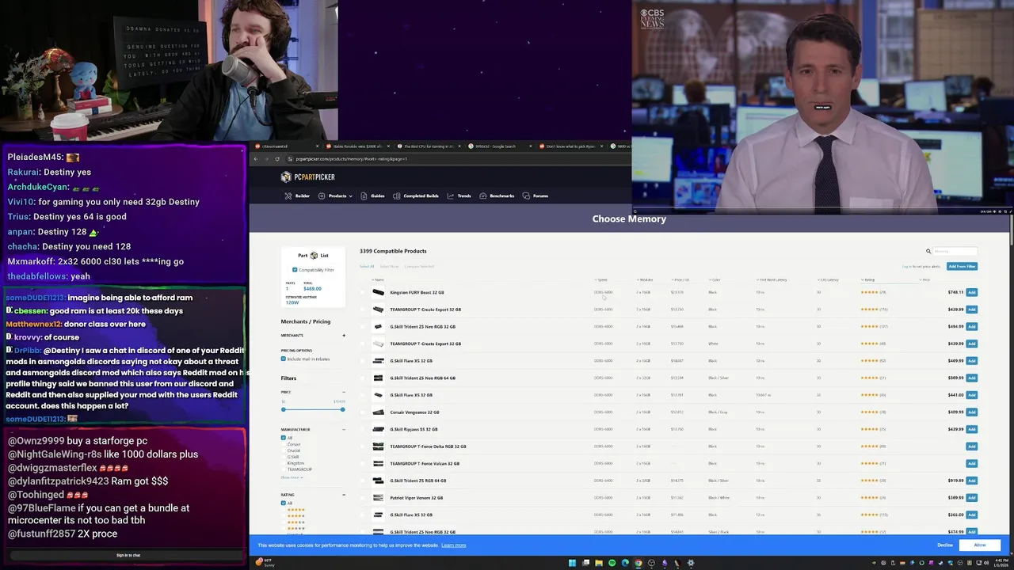Click the price slider right handle
The height and width of the screenshot is (570, 1014).
coord(342,409)
